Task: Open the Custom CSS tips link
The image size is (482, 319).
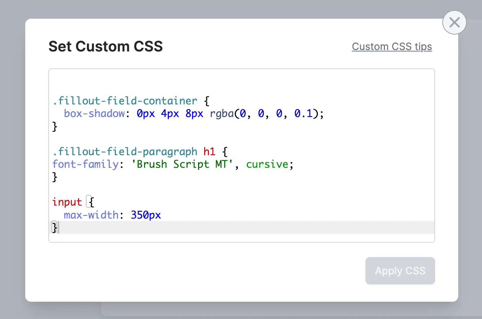Action: pyautogui.click(x=392, y=46)
